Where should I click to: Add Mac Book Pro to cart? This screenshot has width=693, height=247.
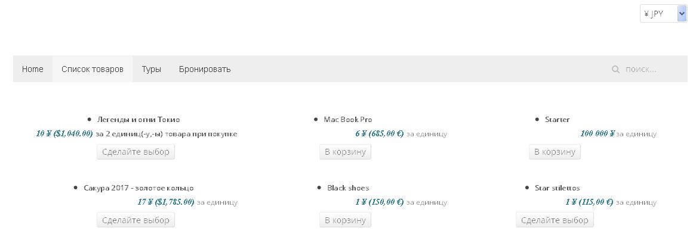[x=345, y=152]
